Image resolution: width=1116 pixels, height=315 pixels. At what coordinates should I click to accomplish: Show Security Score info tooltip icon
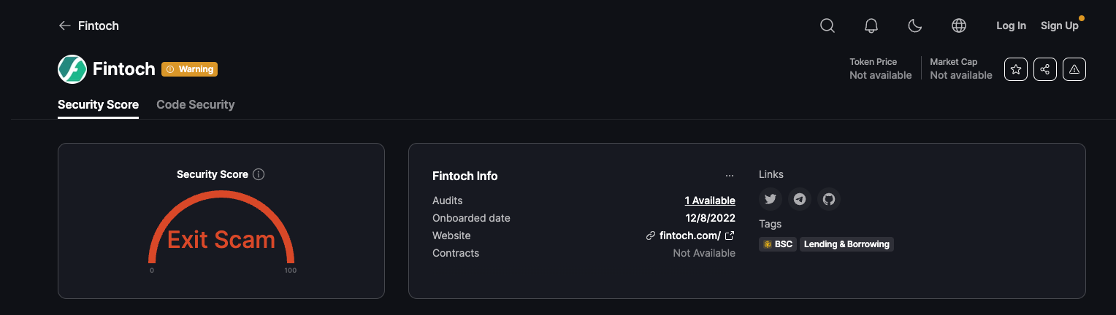tap(259, 175)
